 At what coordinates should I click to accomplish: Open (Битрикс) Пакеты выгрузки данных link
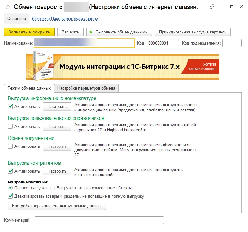tap(65, 19)
